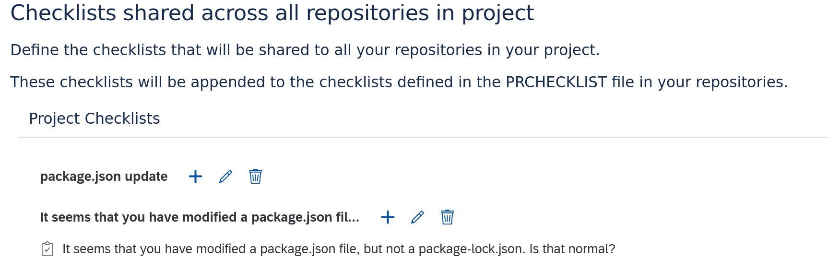828x271 pixels.
Task: Edit the truncated 'It seems that you' group
Action: pos(417,217)
